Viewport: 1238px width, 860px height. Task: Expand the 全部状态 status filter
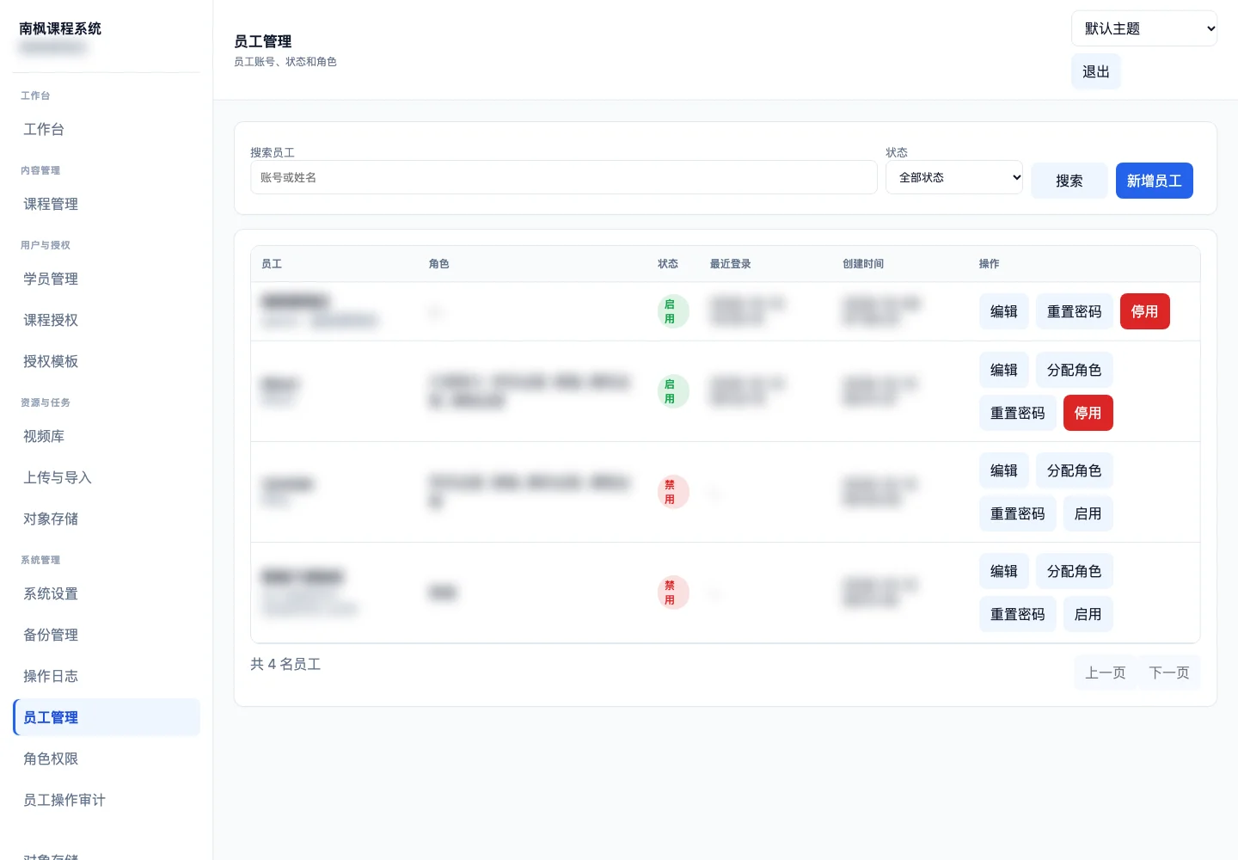(954, 177)
